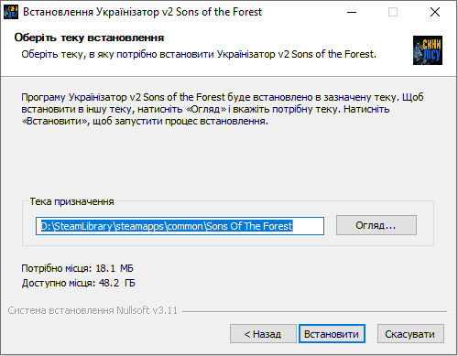Click the heading Оберіть теку встановлення
This screenshot has height=356, width=458.
click(x=89, y=38)
